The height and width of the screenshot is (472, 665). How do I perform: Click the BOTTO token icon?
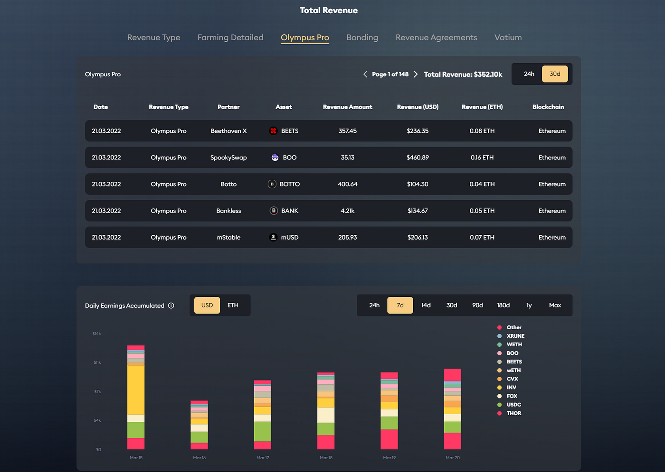[x=272, y=184]
